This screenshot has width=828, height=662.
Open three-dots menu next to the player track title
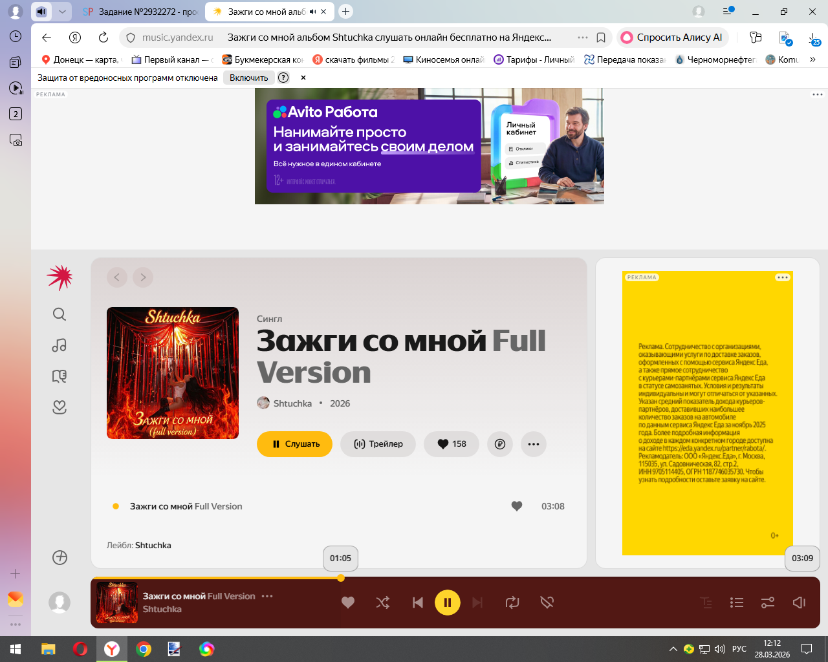coord(267,596)
